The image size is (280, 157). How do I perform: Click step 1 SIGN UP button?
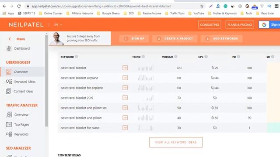tap(134, 39)
